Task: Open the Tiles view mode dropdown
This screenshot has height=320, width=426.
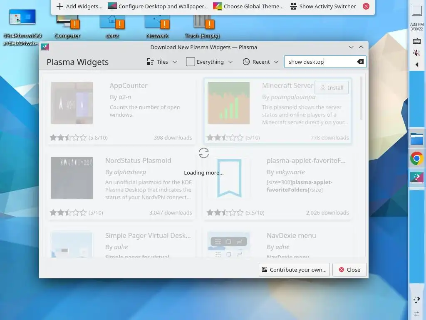Action: pyautogui.click(x=162, y=62)
